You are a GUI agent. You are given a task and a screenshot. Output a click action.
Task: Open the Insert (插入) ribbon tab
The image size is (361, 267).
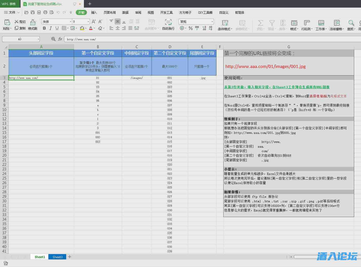94,12
